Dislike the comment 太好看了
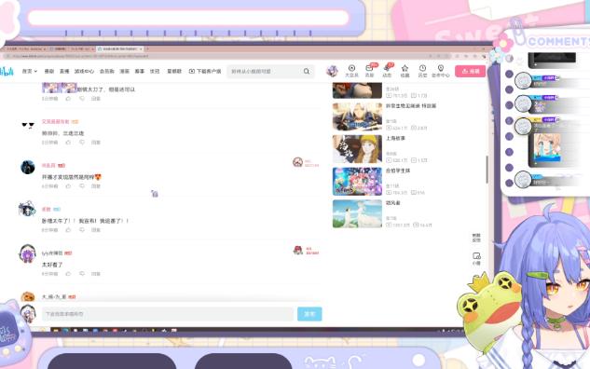Image resolution: width=590 pixels, height=369 pixels. point(82,274)
